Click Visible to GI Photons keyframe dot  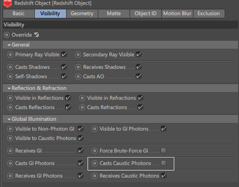click(x=95, y=129)
